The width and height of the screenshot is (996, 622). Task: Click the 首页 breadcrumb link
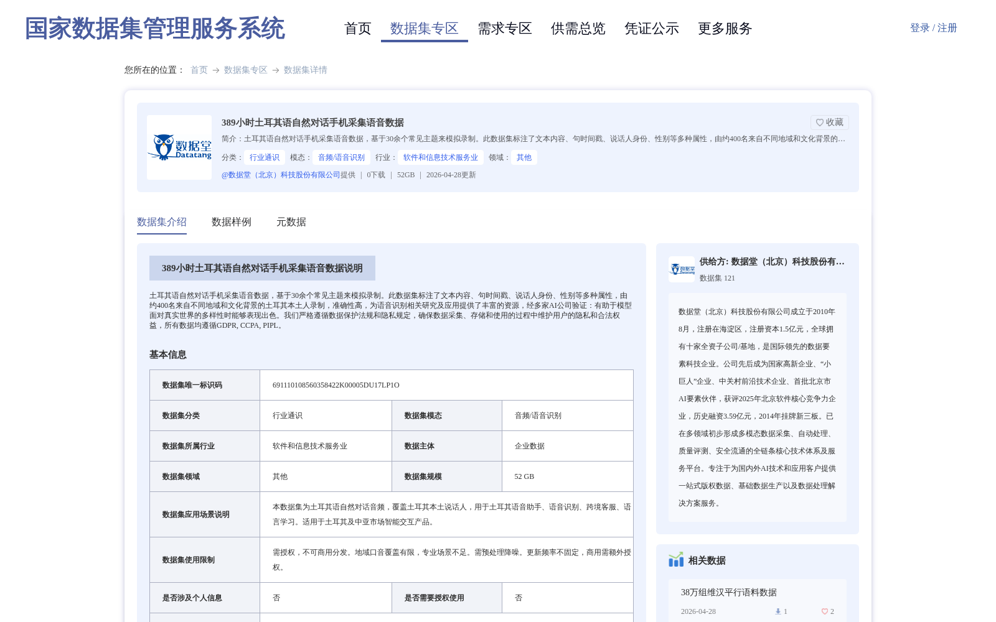[x=199, y=70]
